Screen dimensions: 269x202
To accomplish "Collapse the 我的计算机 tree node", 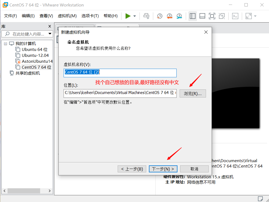I will [5, 44].
